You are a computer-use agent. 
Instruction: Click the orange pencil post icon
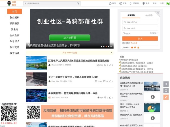click(x=166, y=97)
